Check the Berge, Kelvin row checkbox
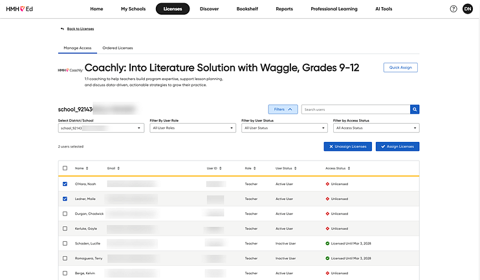This screenshot has width=480, height=280. coord(65,274)
